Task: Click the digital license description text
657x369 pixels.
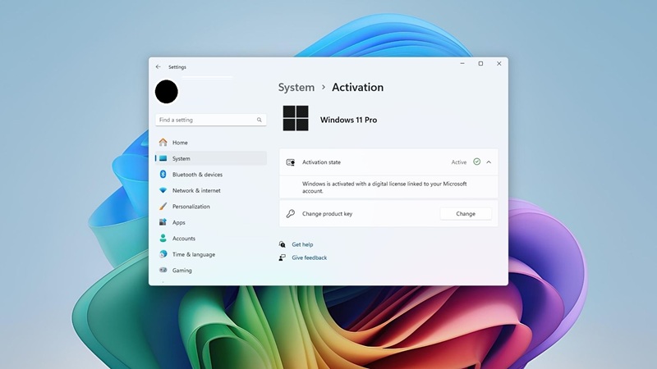Action: 384,187
